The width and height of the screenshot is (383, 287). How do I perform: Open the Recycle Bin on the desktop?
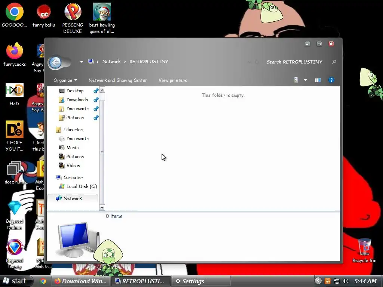364,251
